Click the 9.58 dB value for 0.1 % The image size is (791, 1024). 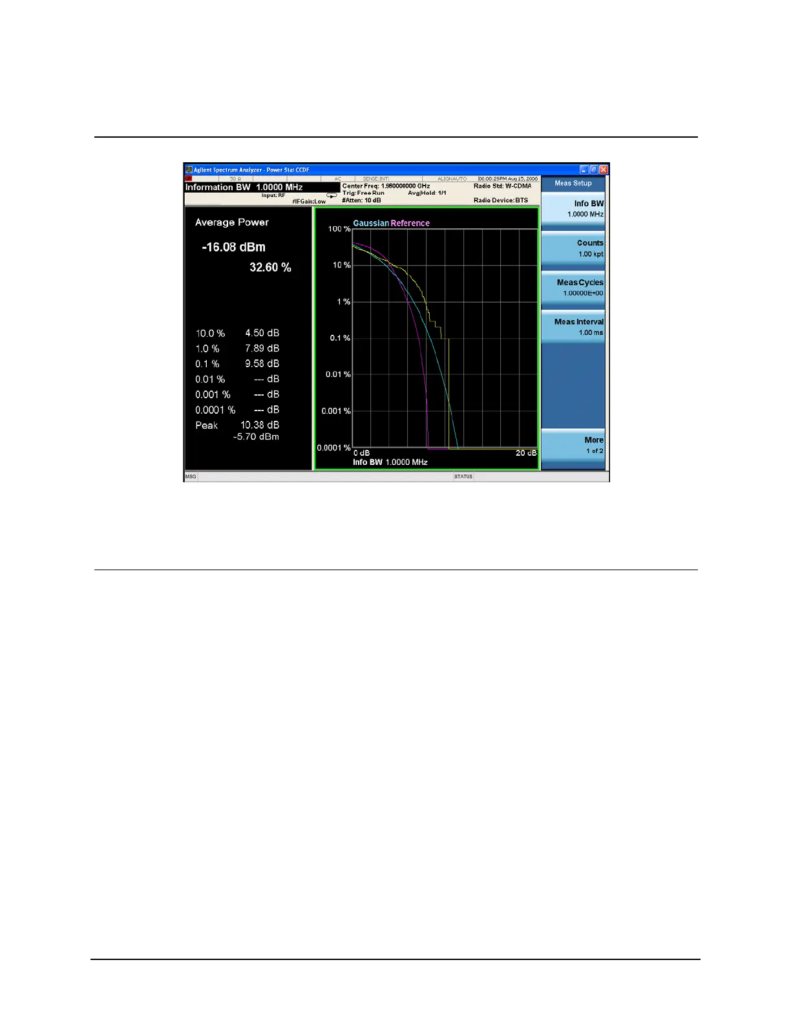[x=262, y=363]
